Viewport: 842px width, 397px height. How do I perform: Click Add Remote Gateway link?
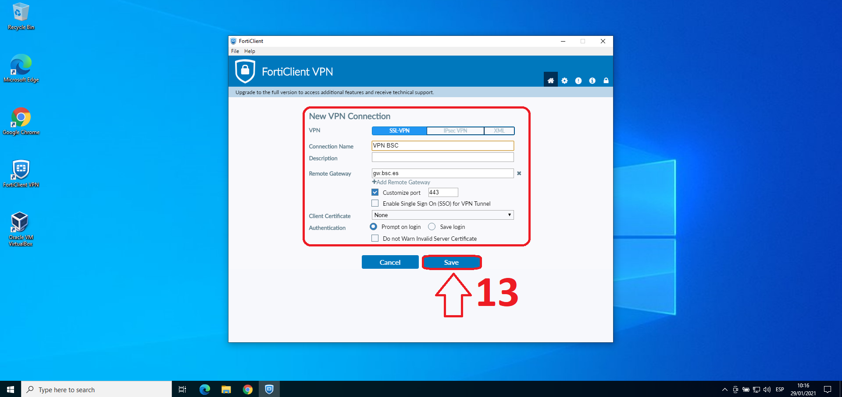click(401, 182)
